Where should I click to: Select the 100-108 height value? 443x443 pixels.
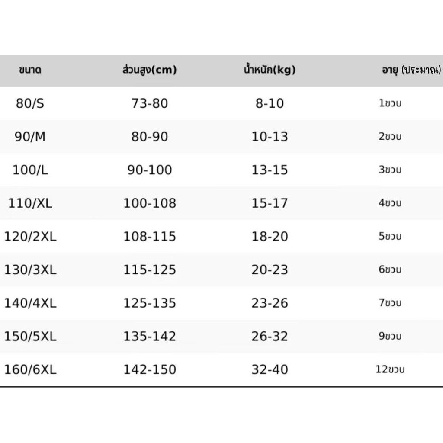[x=150, y=203]
